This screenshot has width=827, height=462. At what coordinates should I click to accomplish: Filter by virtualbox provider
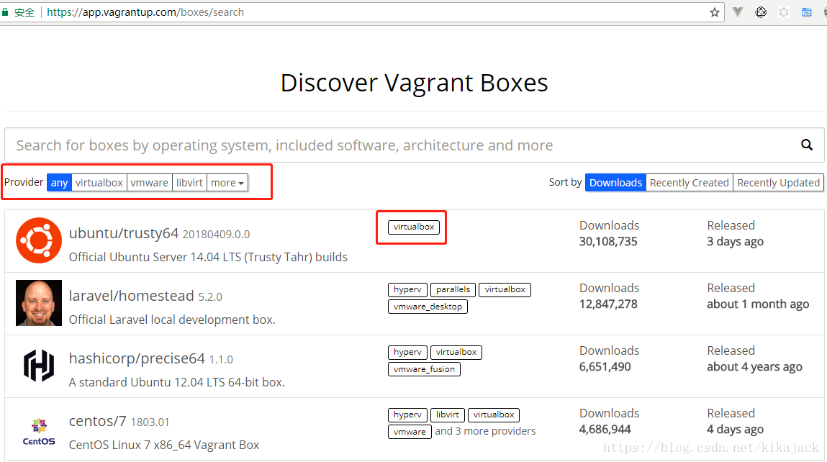click(x=99, y=183)
